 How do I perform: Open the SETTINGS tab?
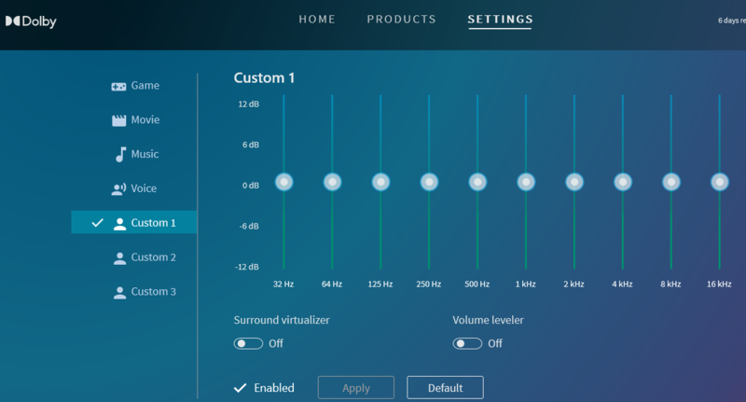pyautogui.click(x=500, y=20)
